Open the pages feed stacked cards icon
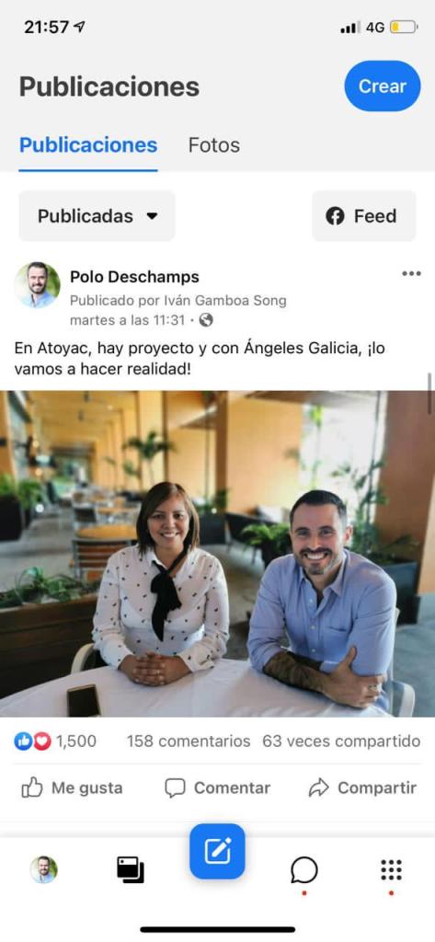This screenshot has width=435, height=942. pyautogui.click(x=131, y=869)
